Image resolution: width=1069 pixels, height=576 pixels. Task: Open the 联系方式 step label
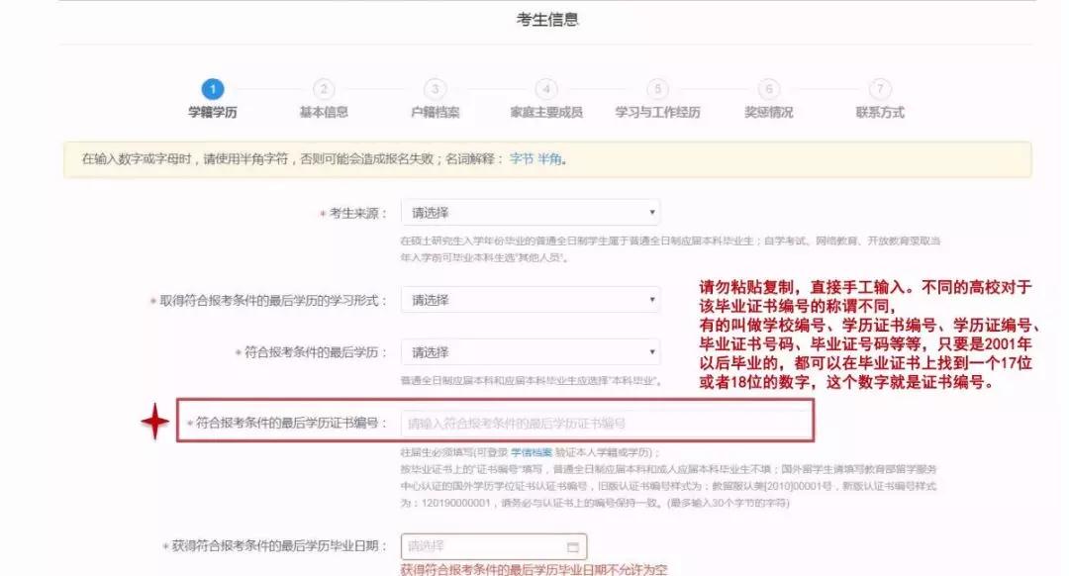pyautogui.click(x=880, y=113)
